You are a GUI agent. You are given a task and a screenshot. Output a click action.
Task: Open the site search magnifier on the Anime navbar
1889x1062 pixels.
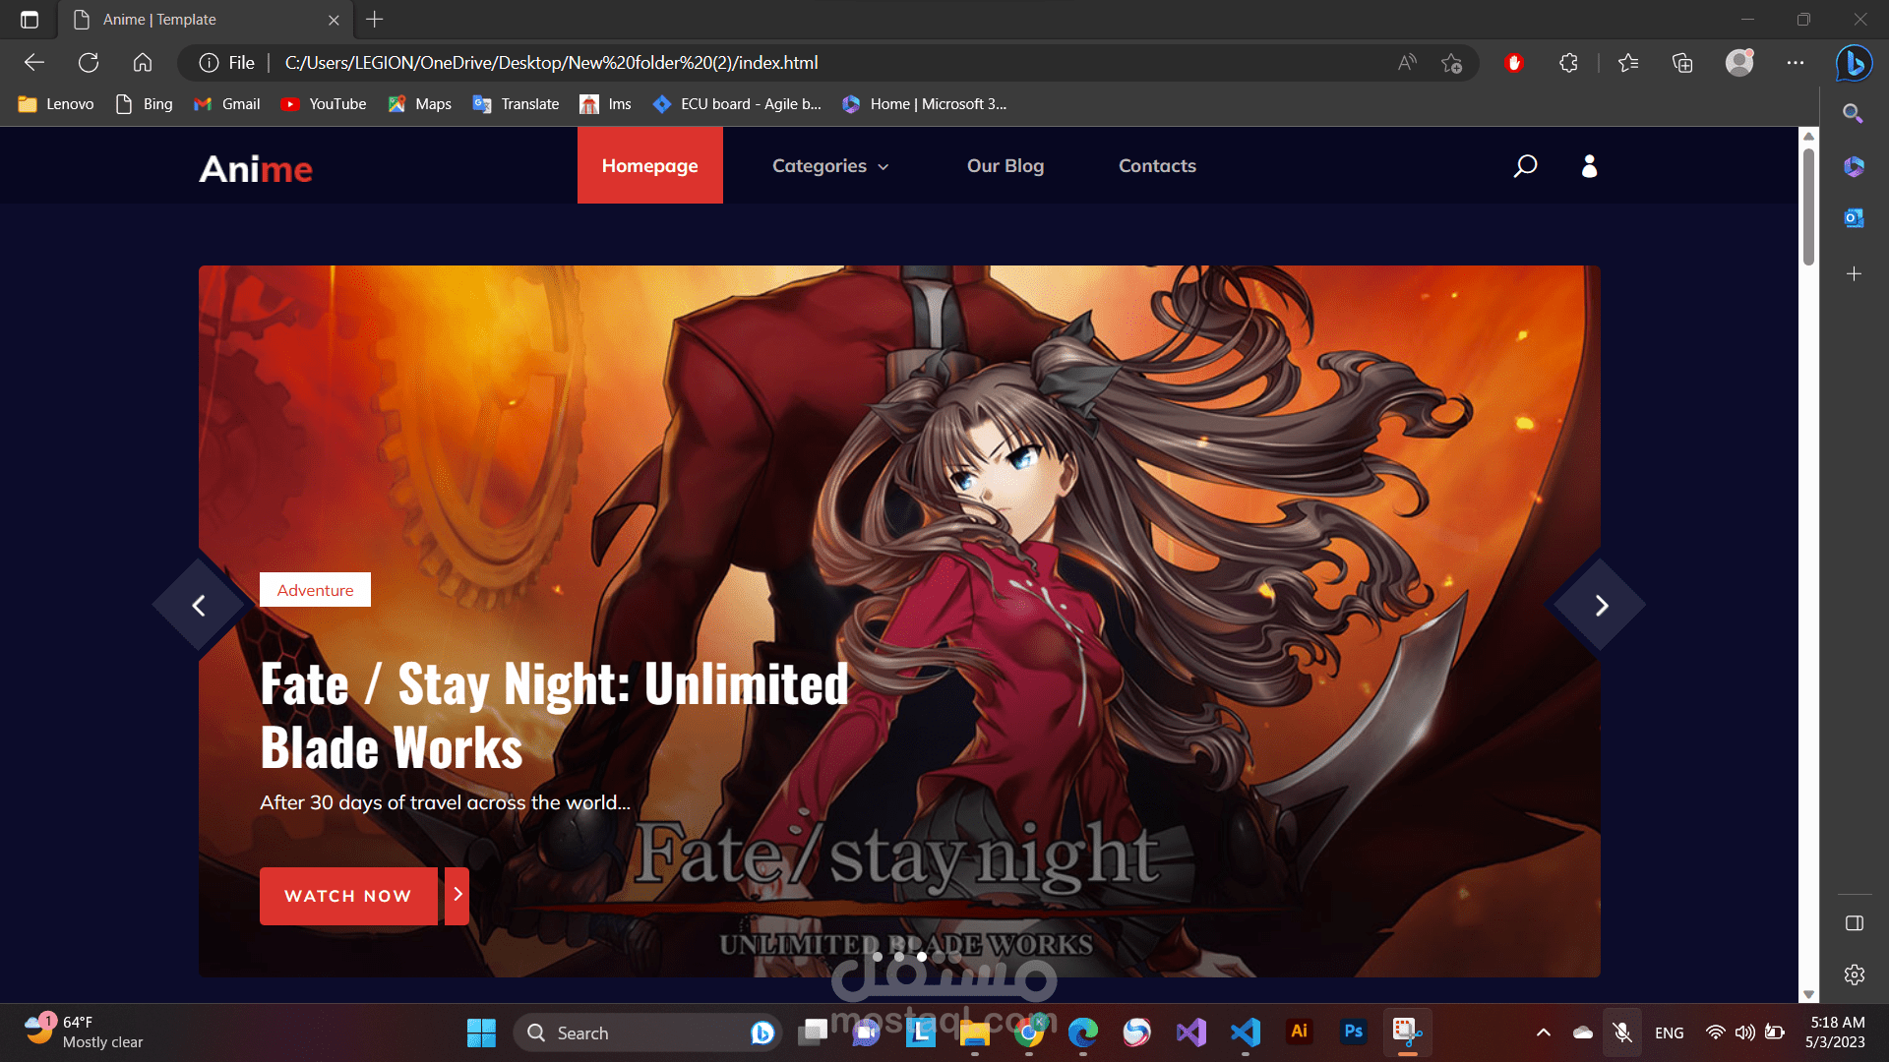pyautogui.click(x=1525, y=165)
